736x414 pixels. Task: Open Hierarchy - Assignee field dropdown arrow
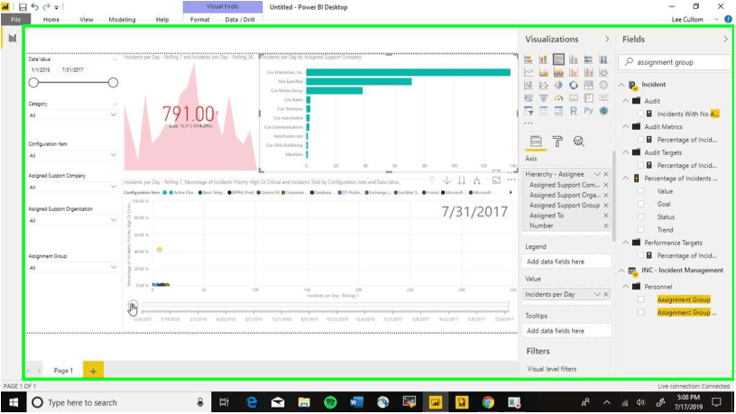coord(597,174)
